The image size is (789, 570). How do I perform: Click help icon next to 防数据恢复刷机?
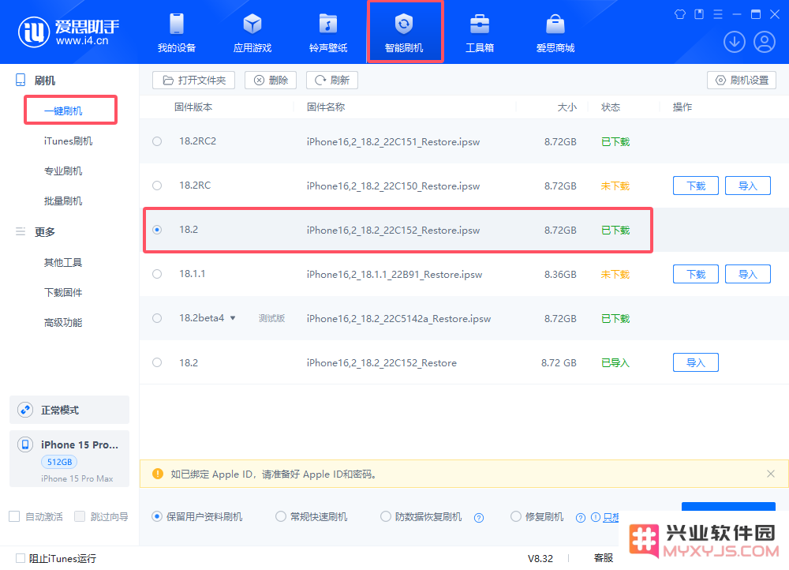(x=479, y=518)
